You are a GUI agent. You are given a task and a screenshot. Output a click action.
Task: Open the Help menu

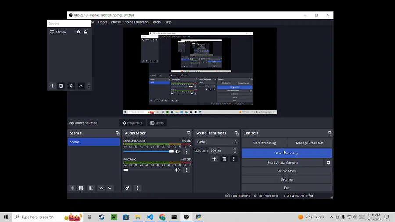click(x=168, y=22)
